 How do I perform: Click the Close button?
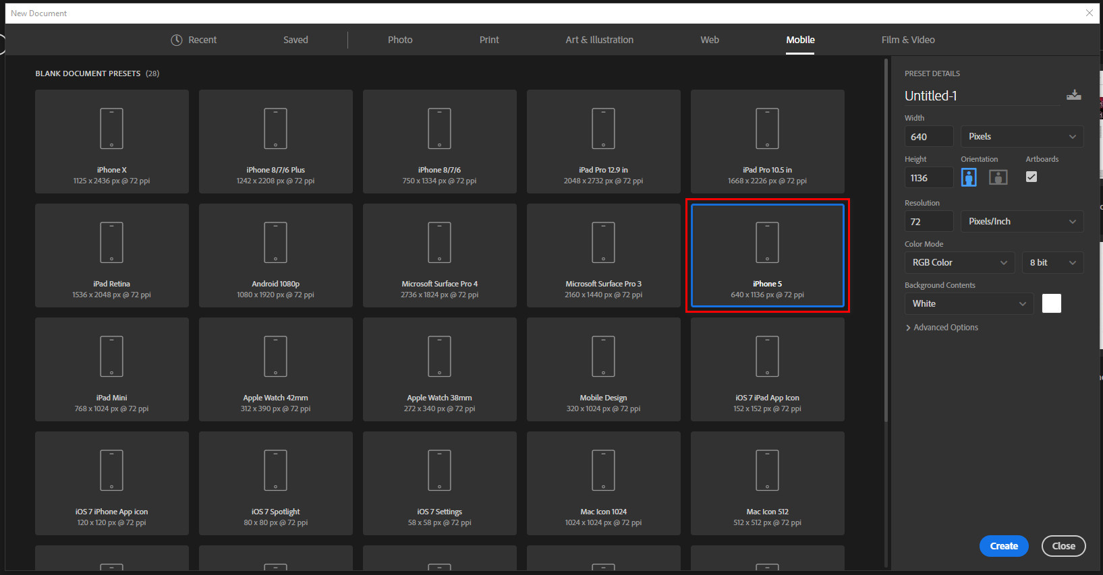click(x=1064, y=546)
